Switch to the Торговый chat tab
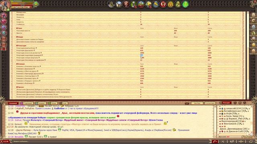257x144 pixels. 27,103
